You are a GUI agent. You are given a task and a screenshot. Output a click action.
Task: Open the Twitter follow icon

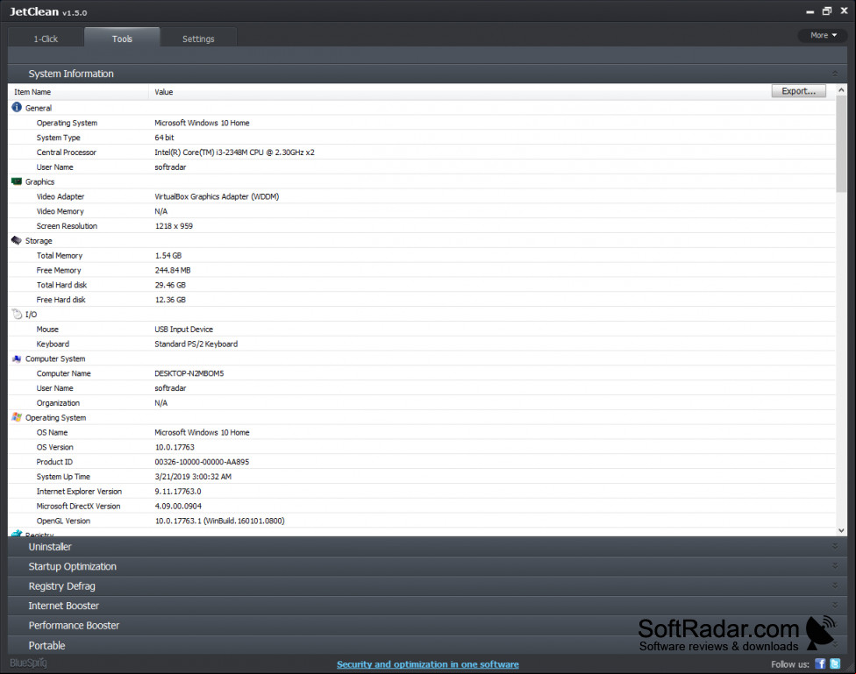pos(835,663)
